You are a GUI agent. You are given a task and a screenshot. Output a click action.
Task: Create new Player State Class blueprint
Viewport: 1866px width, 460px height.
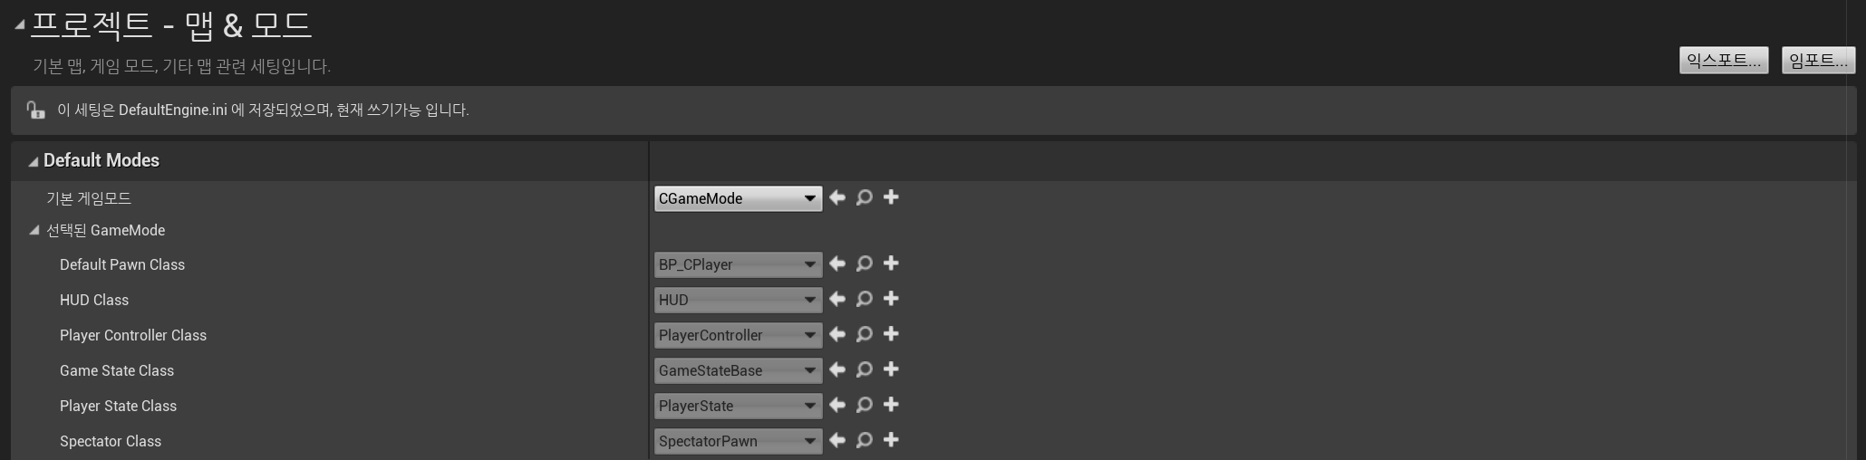(x=891, y=405)
